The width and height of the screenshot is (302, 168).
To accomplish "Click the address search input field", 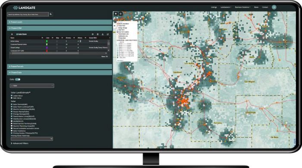I will (x=28, y=14).
